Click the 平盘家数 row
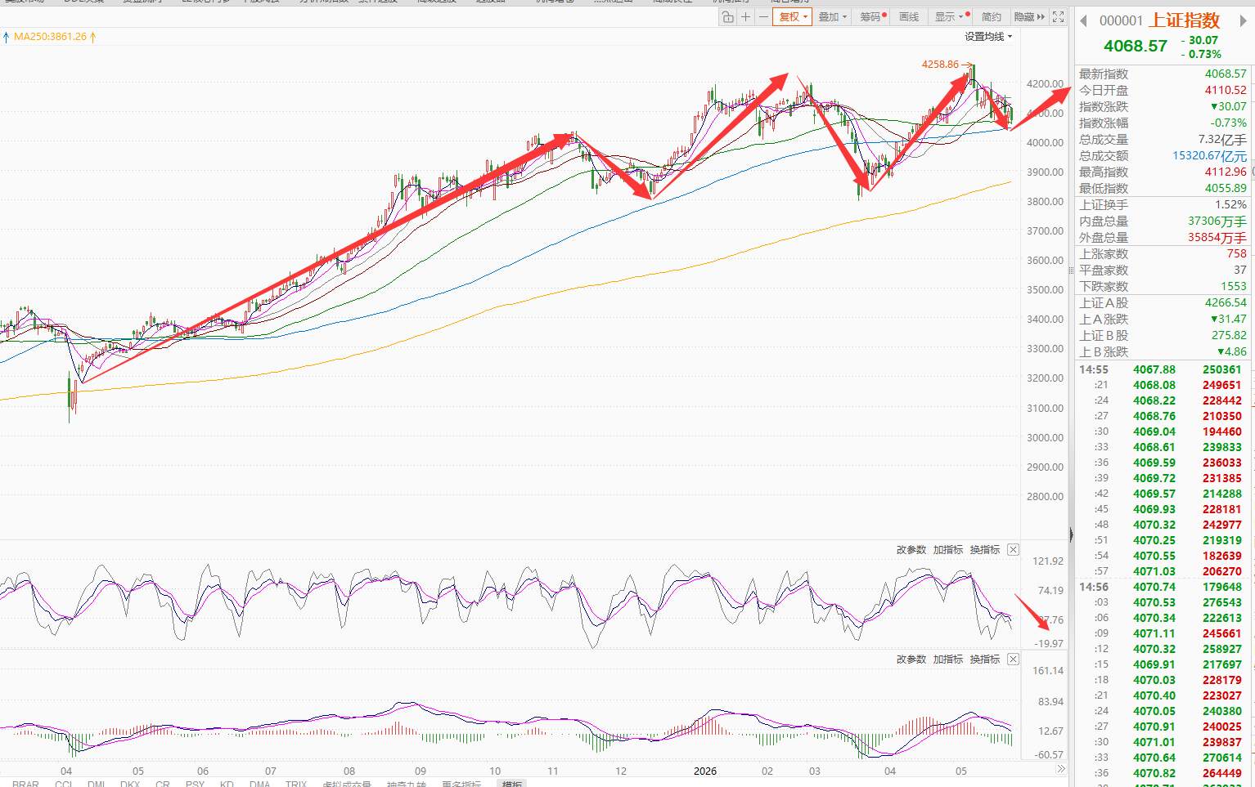 1163,270
